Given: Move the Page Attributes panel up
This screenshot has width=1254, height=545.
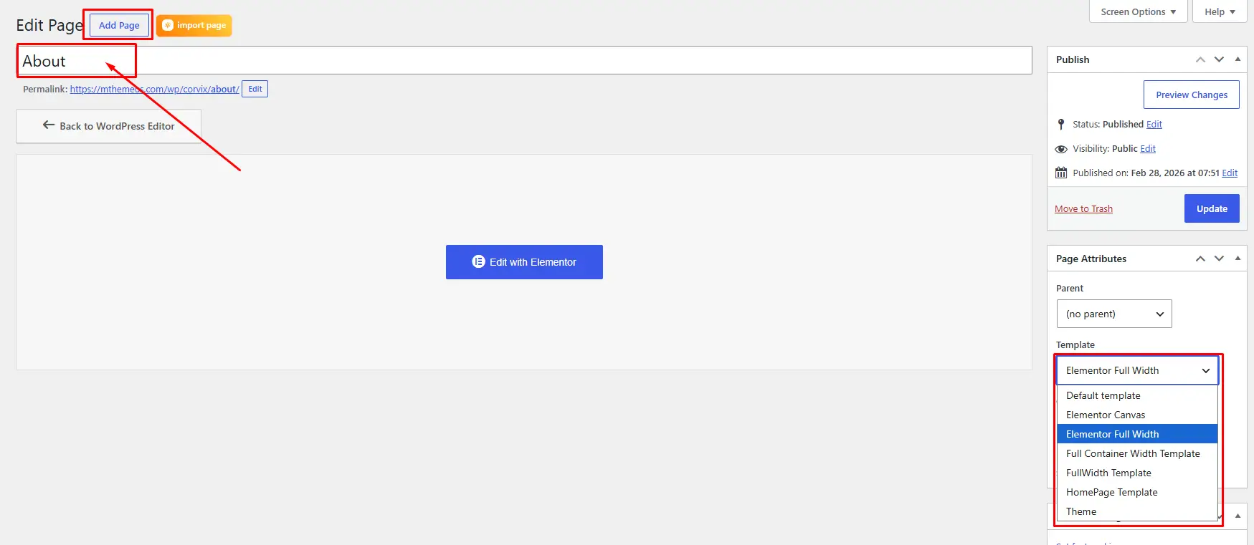Looking at the screenshot, I should pos(1200,259).
